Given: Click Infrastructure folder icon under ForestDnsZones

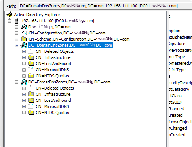Looking at the screenshot, I should [31, 94].
